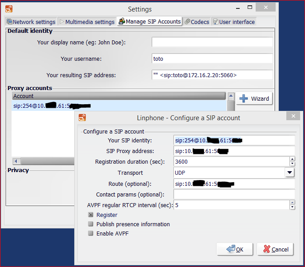Click the Linphone logo in Configure SIP dialog
The height and width of the screenshot is (267, 305).
click(x=82, y=118)
